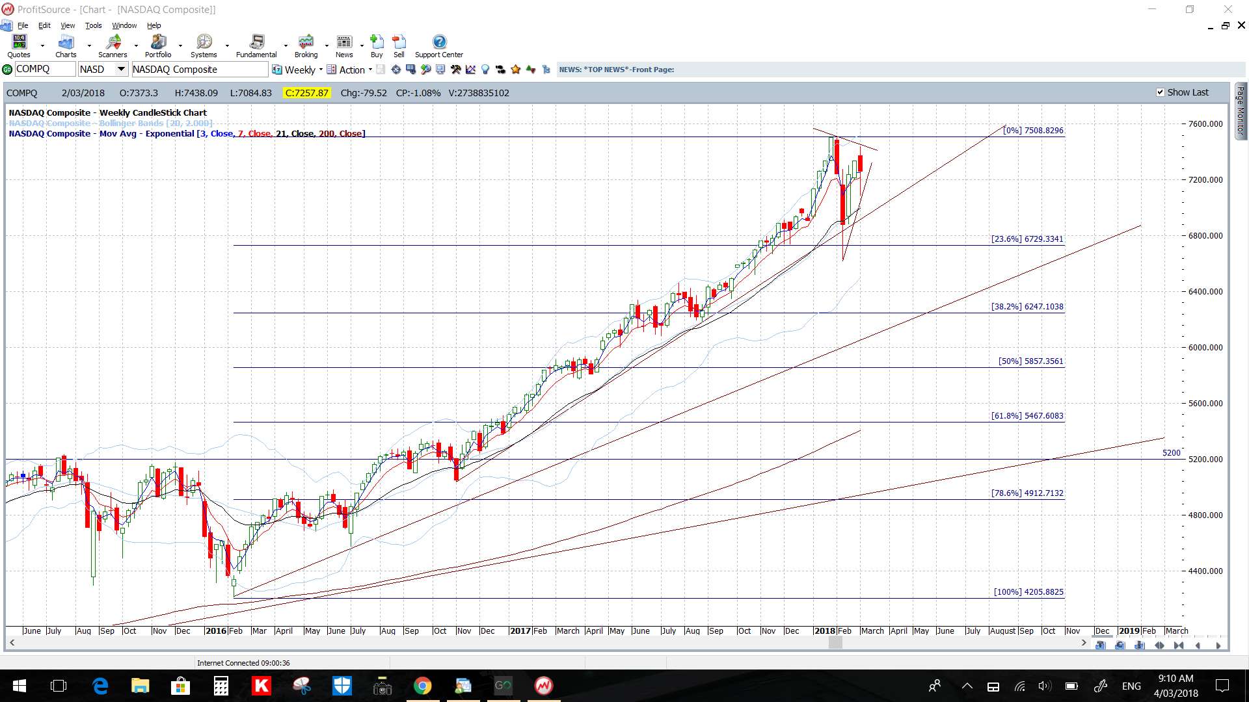
Task: Open the Edge browser from taskbar
Action: pos(100,686)
